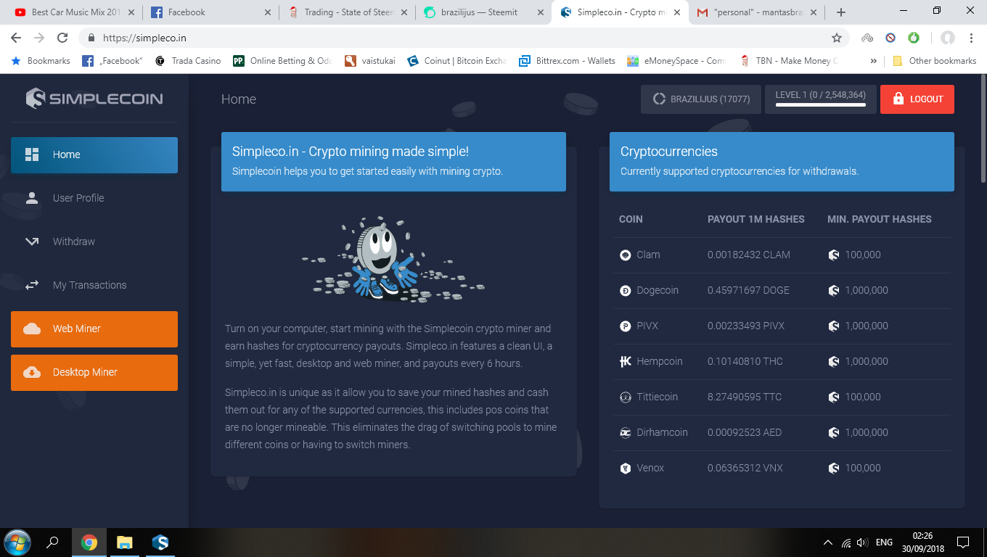This screenshot has width=987, height=557.
Task: Open the eMoneySpace bookmark
Action: 676,61
